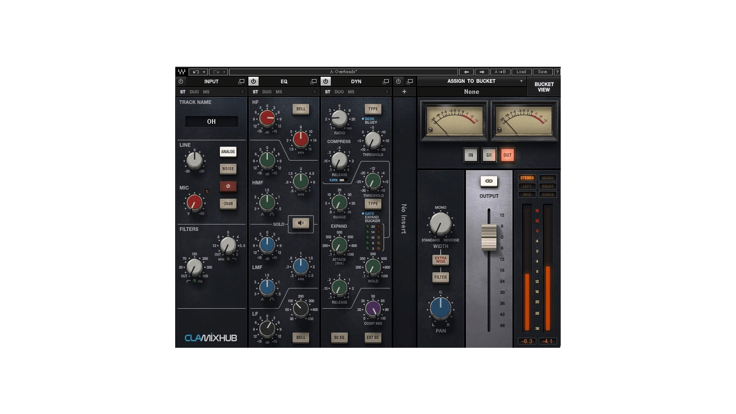The image size is (736, 414).
Task: Toggle the ANALOG button
Action: [x=228, y=152]
